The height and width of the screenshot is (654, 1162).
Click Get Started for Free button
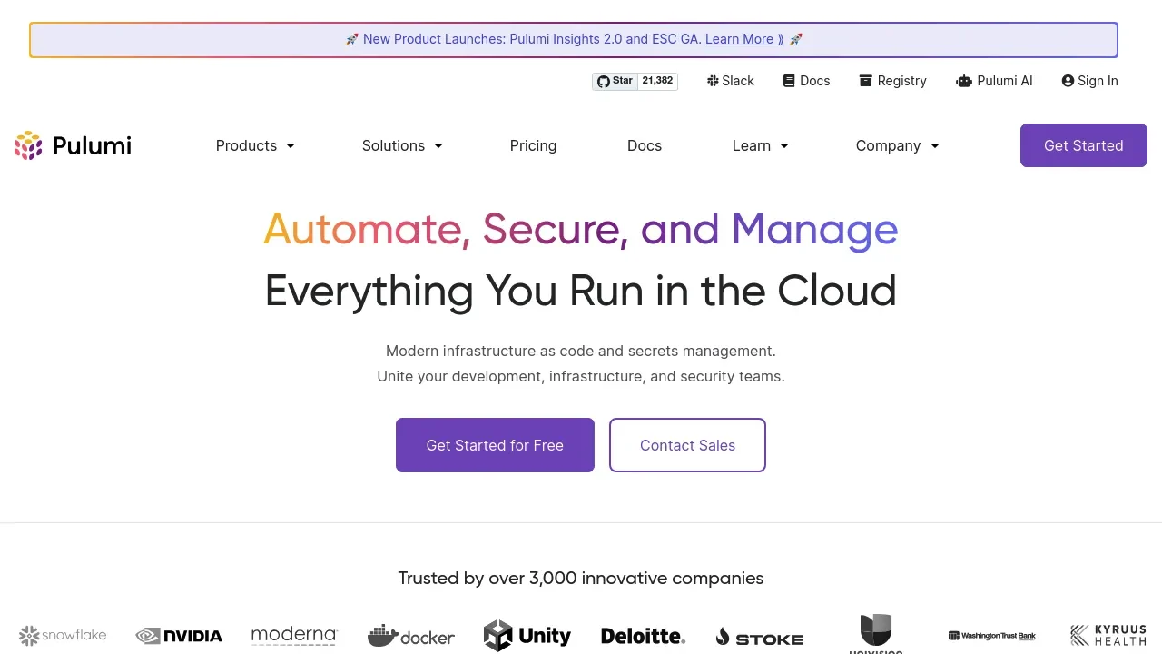tap(495, 445)
